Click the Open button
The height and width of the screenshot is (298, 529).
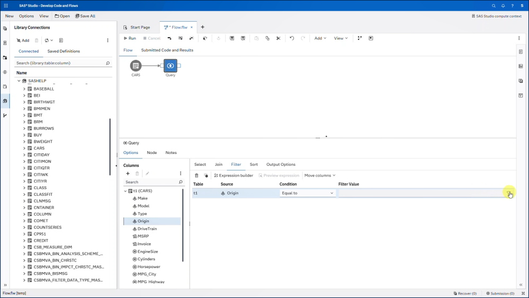coord(62,16)
